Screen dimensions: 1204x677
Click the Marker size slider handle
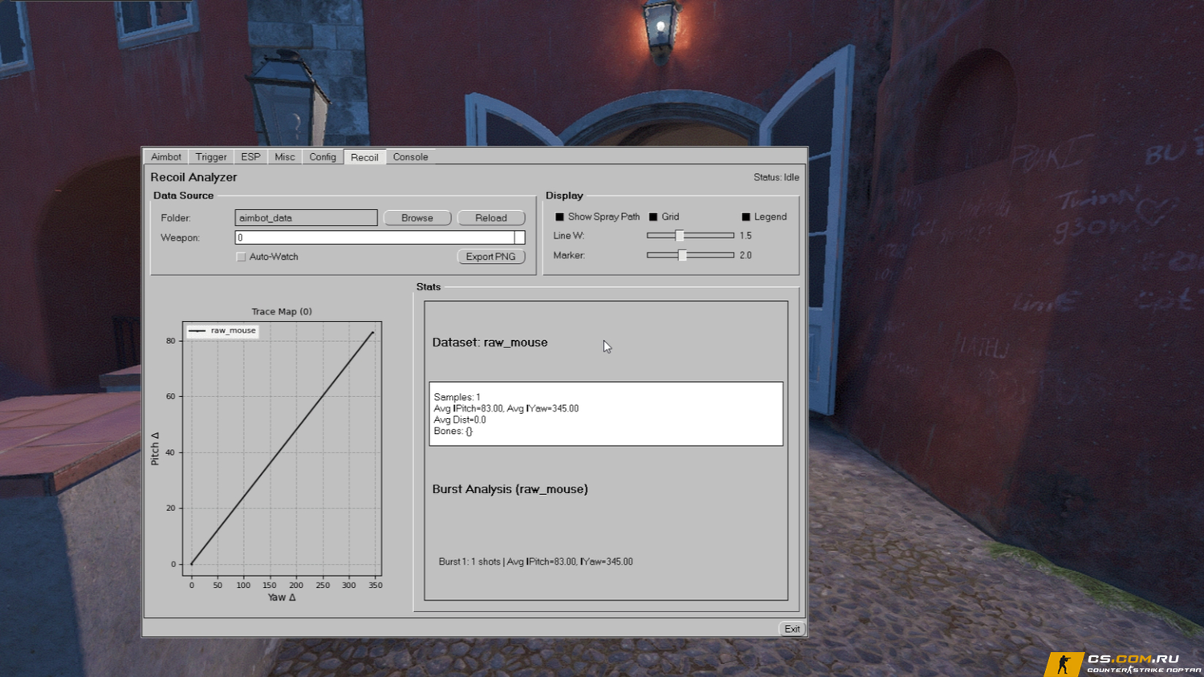[682, 255]
